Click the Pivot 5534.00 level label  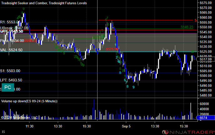(12, 41)
